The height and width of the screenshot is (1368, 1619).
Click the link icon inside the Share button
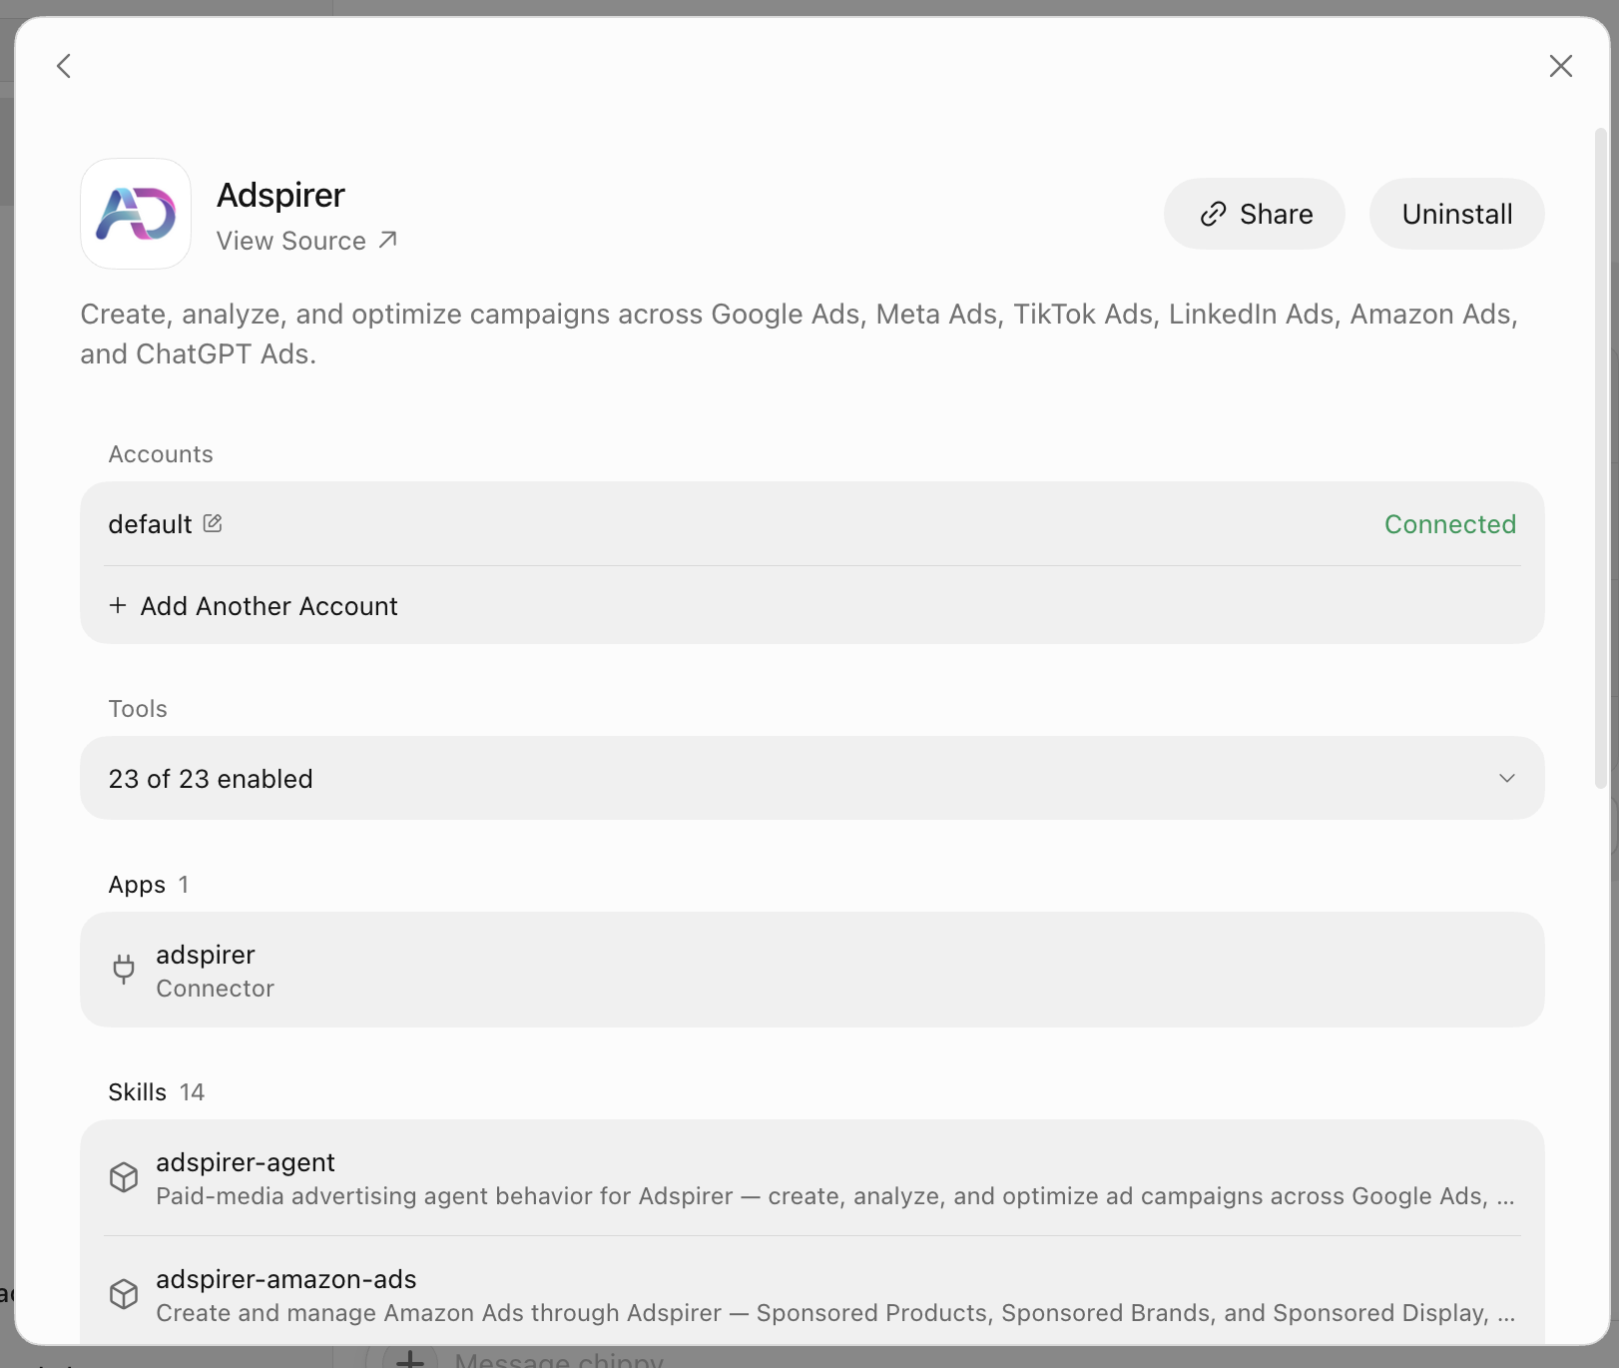(1213, 214)
